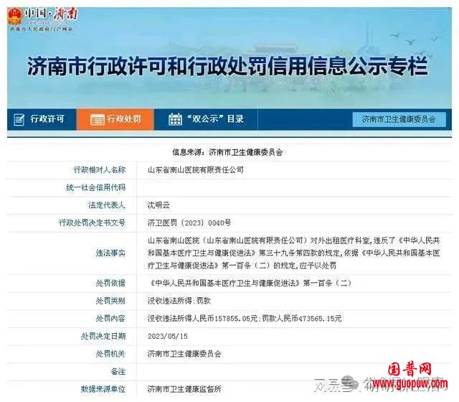Open the "双公示"目录 tab

[x=206, y=119]
